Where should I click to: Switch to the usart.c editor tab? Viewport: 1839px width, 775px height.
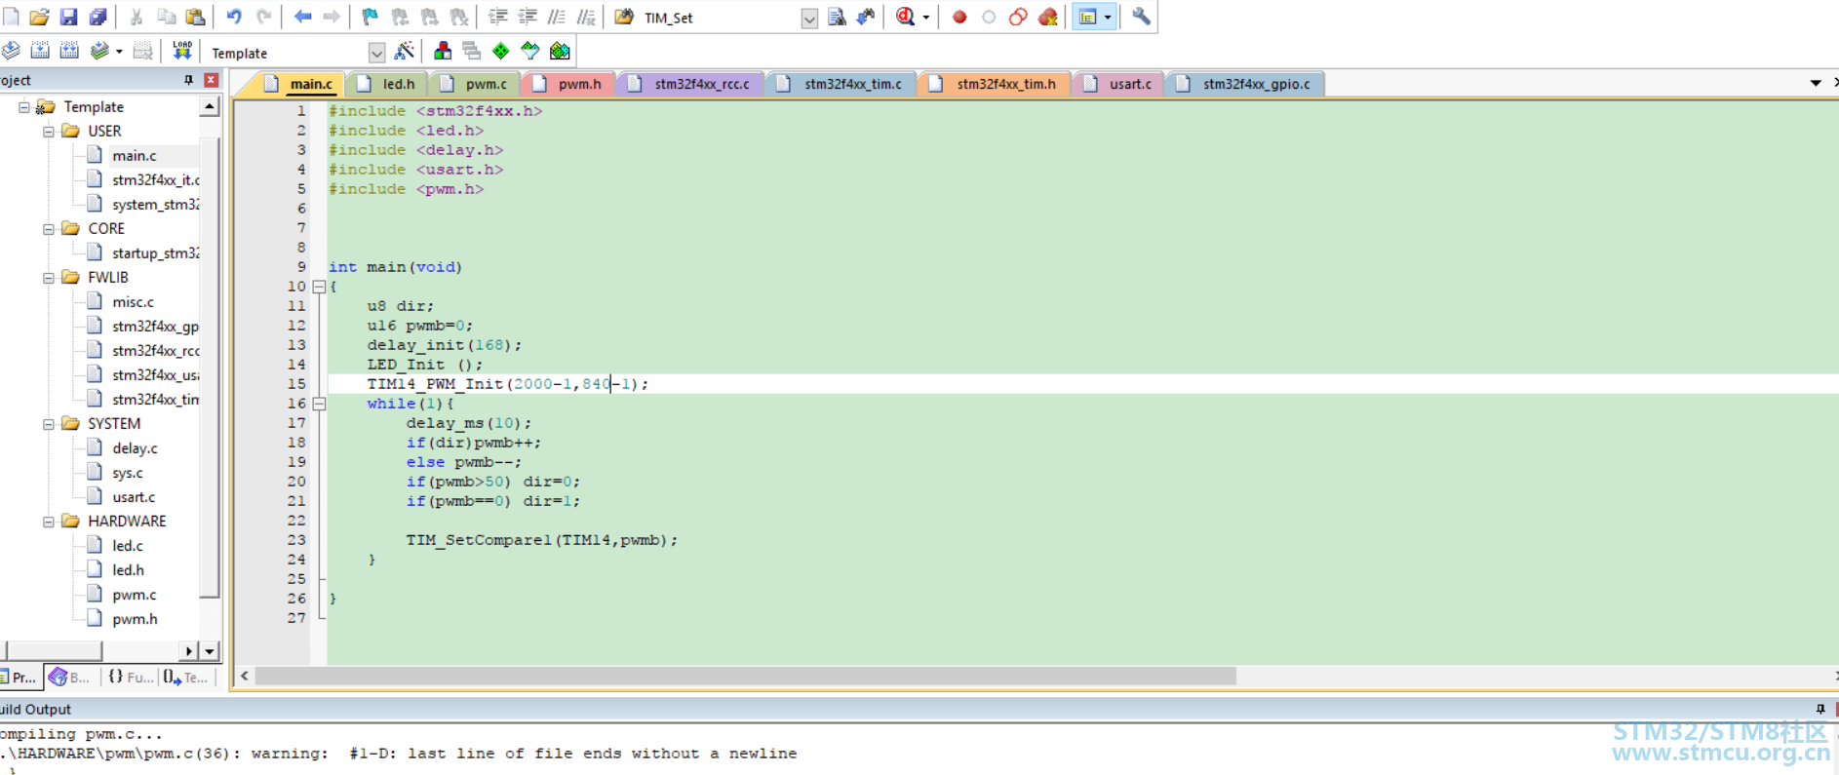pos(1119,84)
